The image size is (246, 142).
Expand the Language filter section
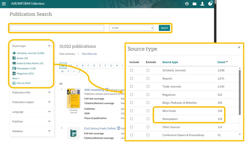click(49, 112)
